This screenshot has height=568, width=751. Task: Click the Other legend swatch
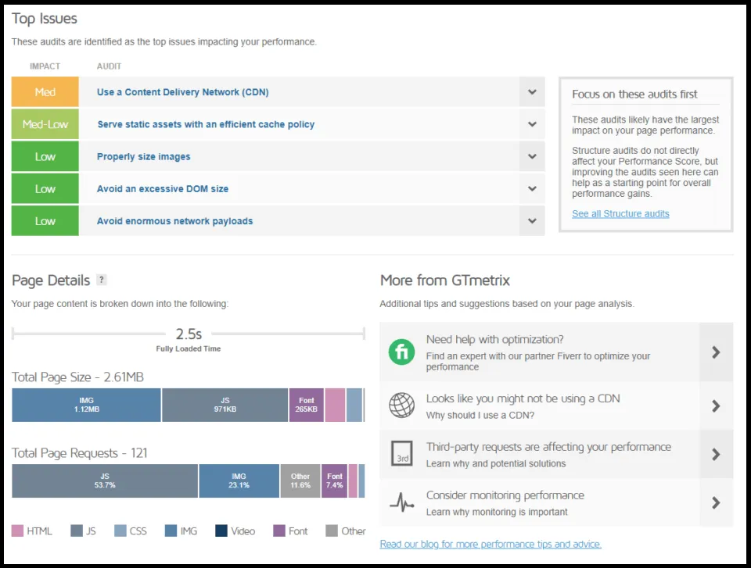332,530
